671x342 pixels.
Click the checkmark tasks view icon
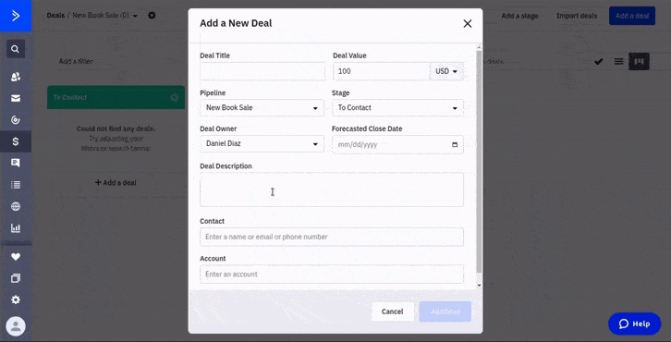coord(598,62)
